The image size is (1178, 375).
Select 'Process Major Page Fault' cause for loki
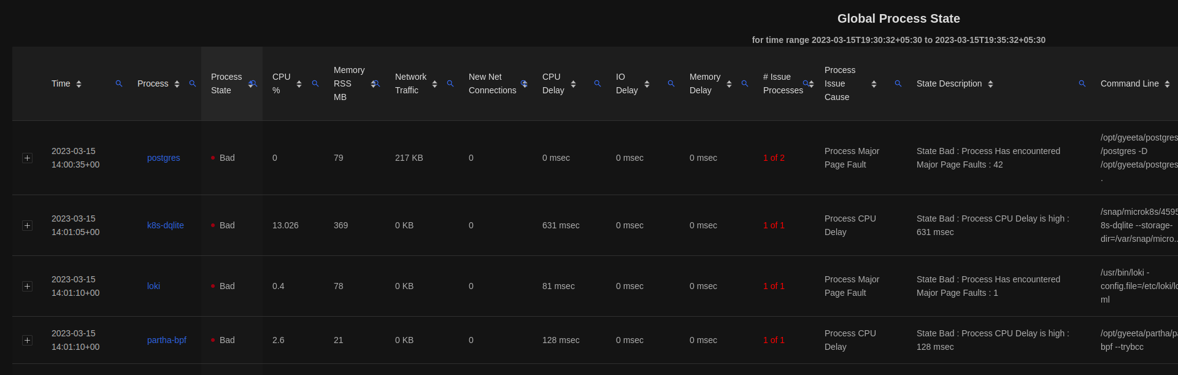(852, 286)
